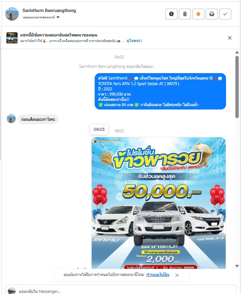The width and height of the screenshot is (241, 294).
Task: Delete conversation using trash icon
Action: pos(185,14)
